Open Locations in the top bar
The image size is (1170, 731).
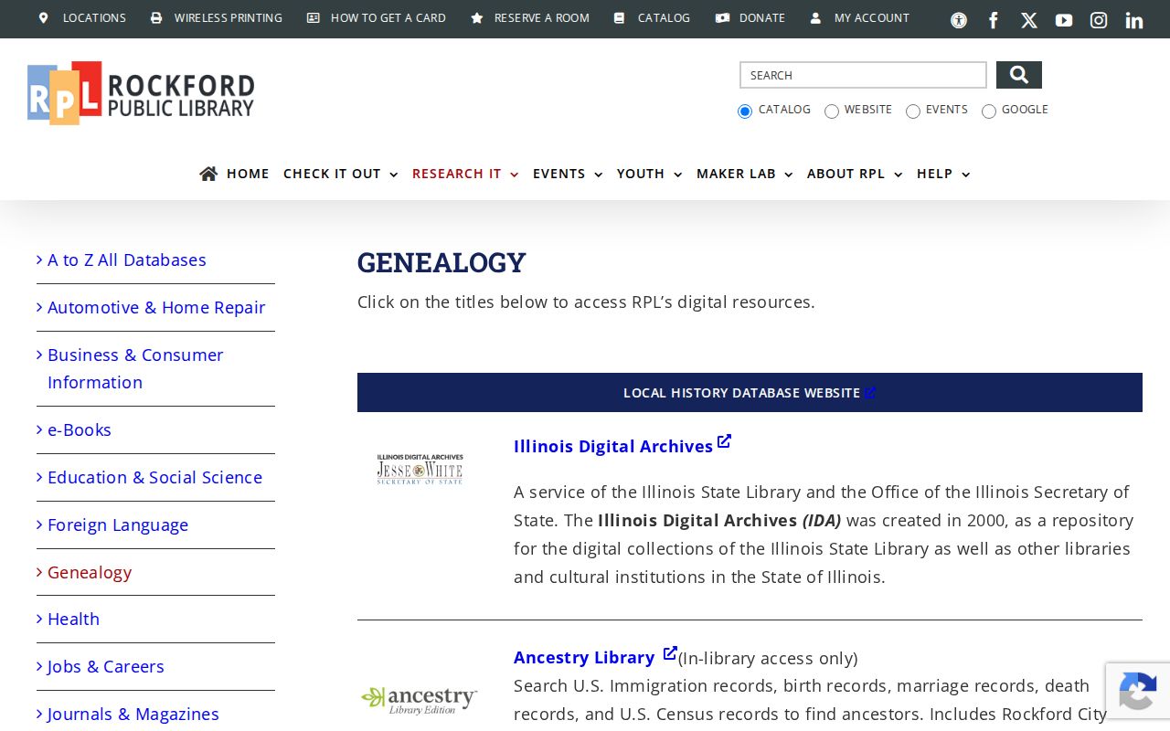(x=83, y=18)
